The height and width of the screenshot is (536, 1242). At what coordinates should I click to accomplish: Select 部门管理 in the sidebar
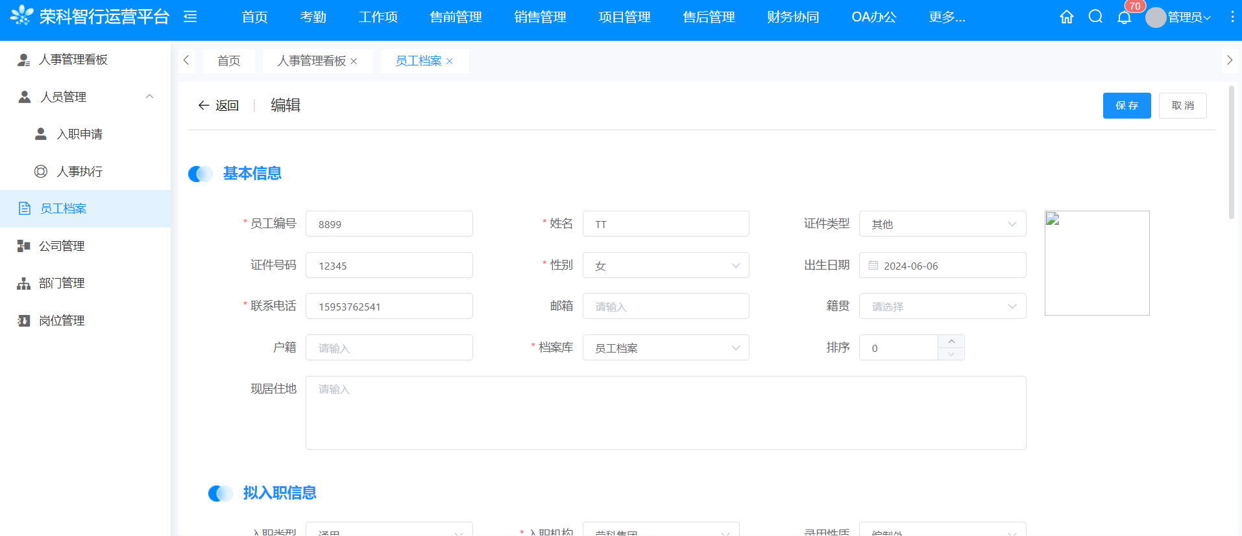(x=62, y=283)
